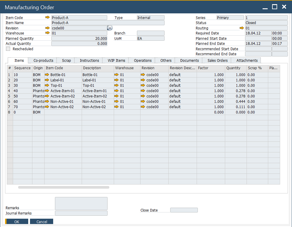Click revision link arrow in Top-01 row
The image size is (292, 227).
click(143, 86)
